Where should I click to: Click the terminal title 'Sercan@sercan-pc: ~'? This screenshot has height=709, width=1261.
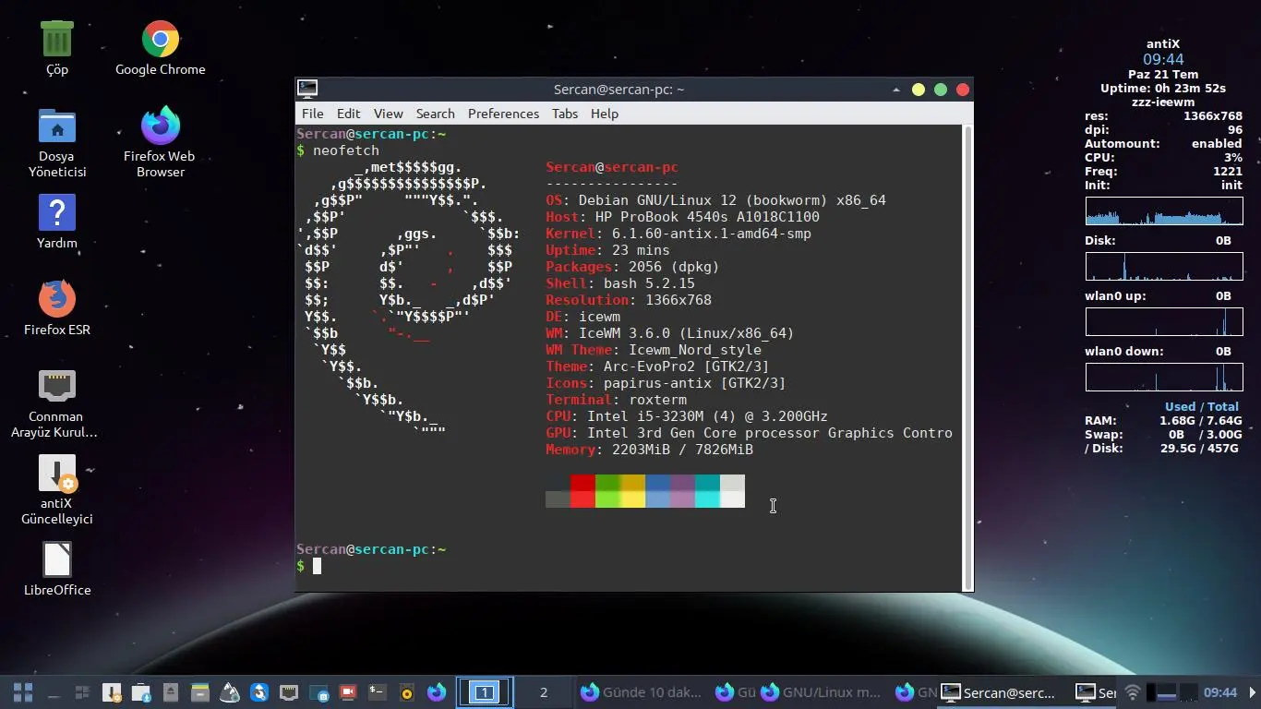(618, 90)
